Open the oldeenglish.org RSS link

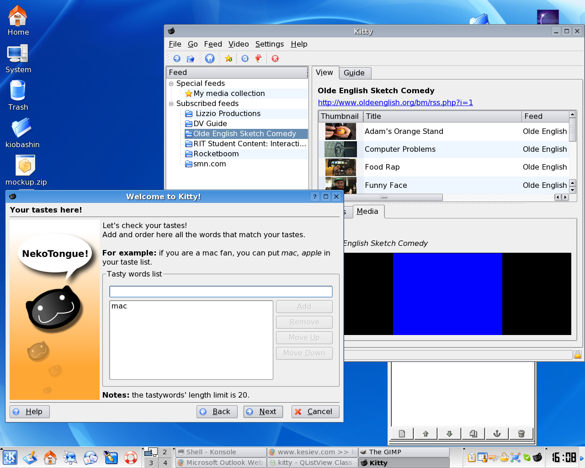(395, 103)
